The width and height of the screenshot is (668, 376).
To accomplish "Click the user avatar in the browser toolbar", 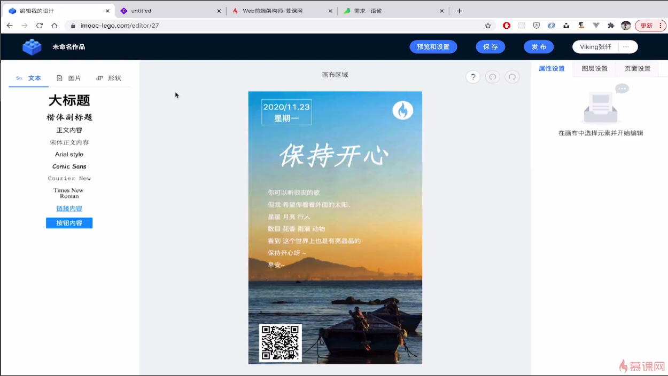I will click(625, 25).
